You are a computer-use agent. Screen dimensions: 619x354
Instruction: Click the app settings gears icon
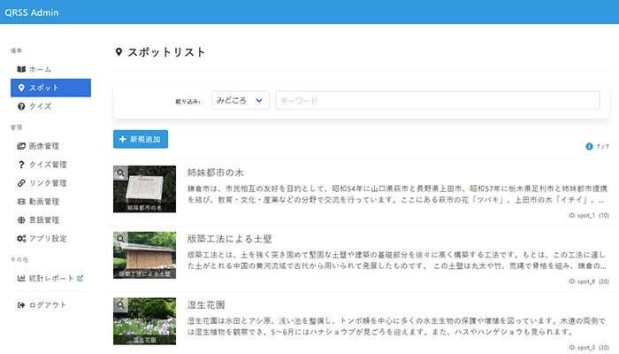21,239
